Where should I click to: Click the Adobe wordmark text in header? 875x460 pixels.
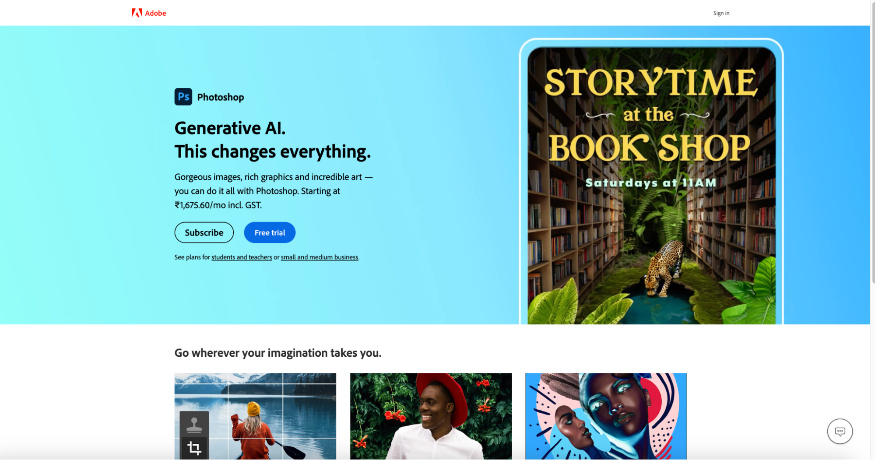(155, 13)
